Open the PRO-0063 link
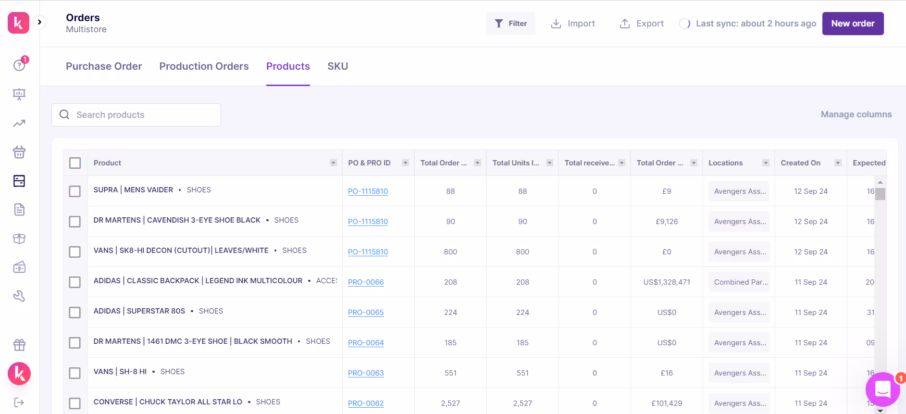Viewport: 906px width, 414px height. [x=366, y=373]
